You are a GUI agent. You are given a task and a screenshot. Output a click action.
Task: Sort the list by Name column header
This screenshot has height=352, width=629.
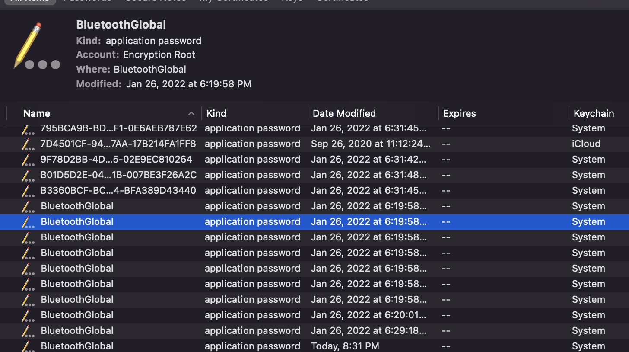[x=37, y=114]
